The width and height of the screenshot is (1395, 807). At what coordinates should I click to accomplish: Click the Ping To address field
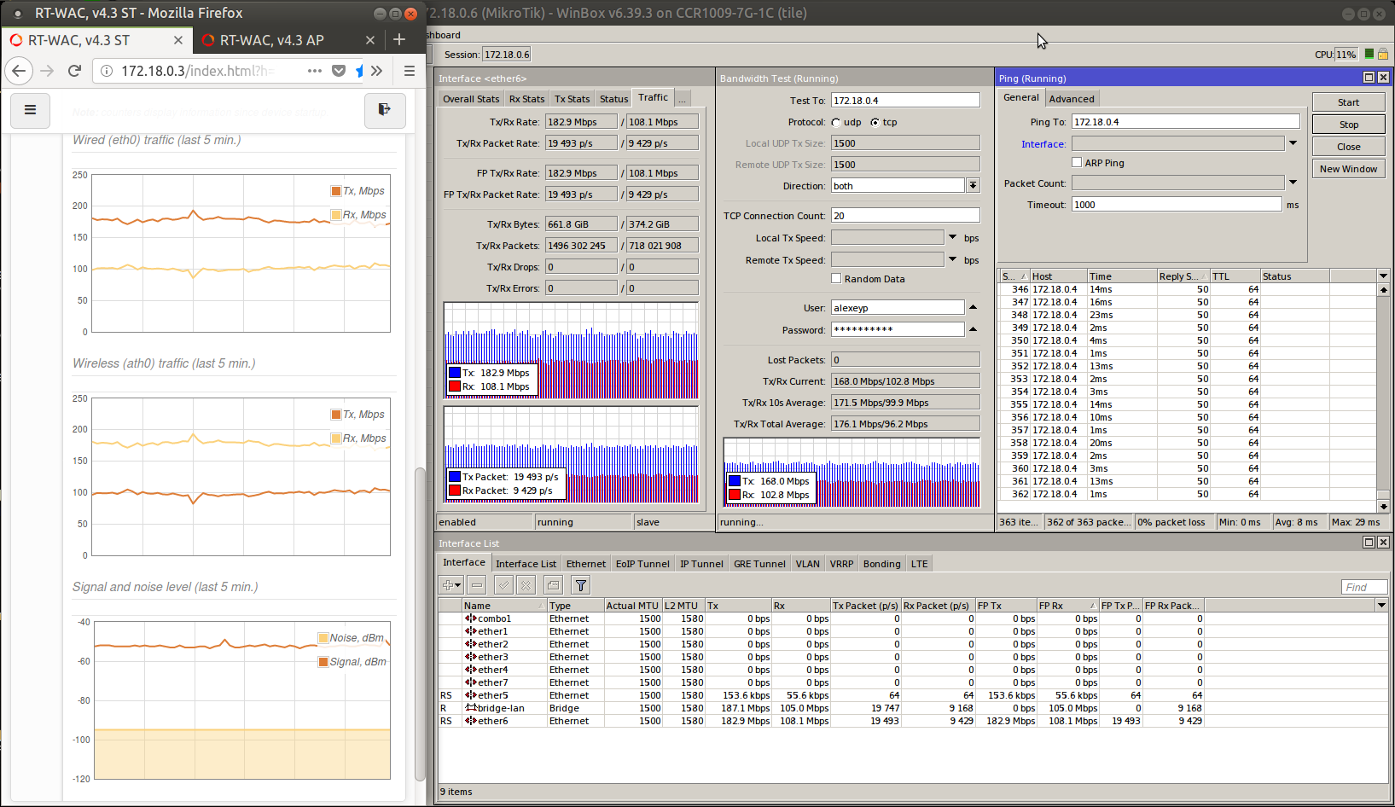point(1185,122)
